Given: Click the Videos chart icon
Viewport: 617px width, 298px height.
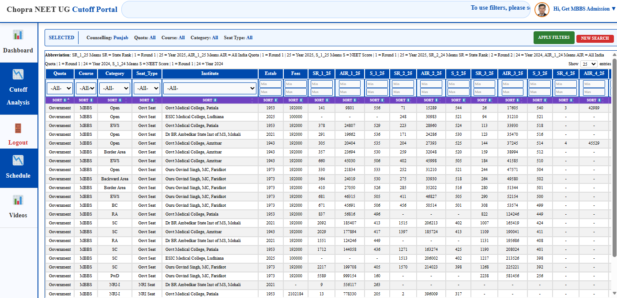Looking at the screenshot, I should 18,200.
